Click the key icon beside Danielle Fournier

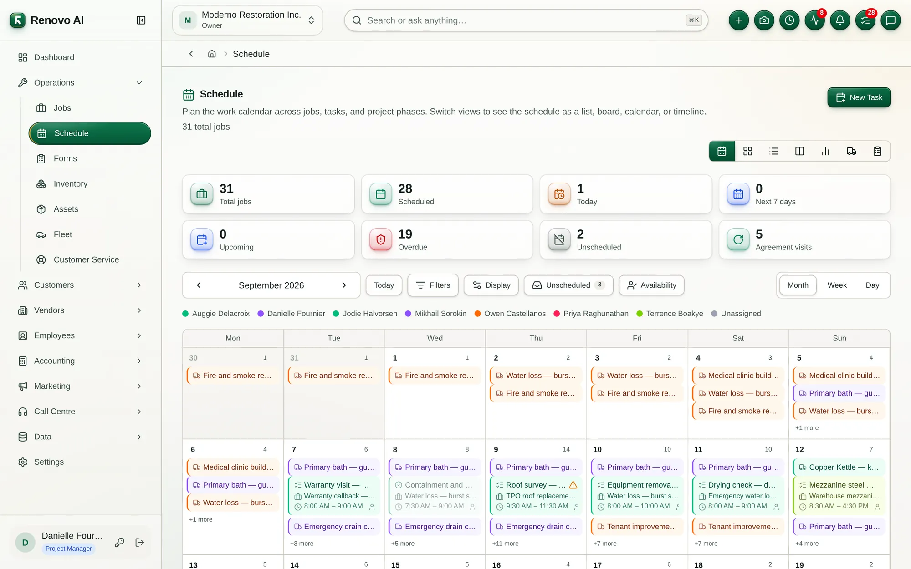click(x=119, y=542)
